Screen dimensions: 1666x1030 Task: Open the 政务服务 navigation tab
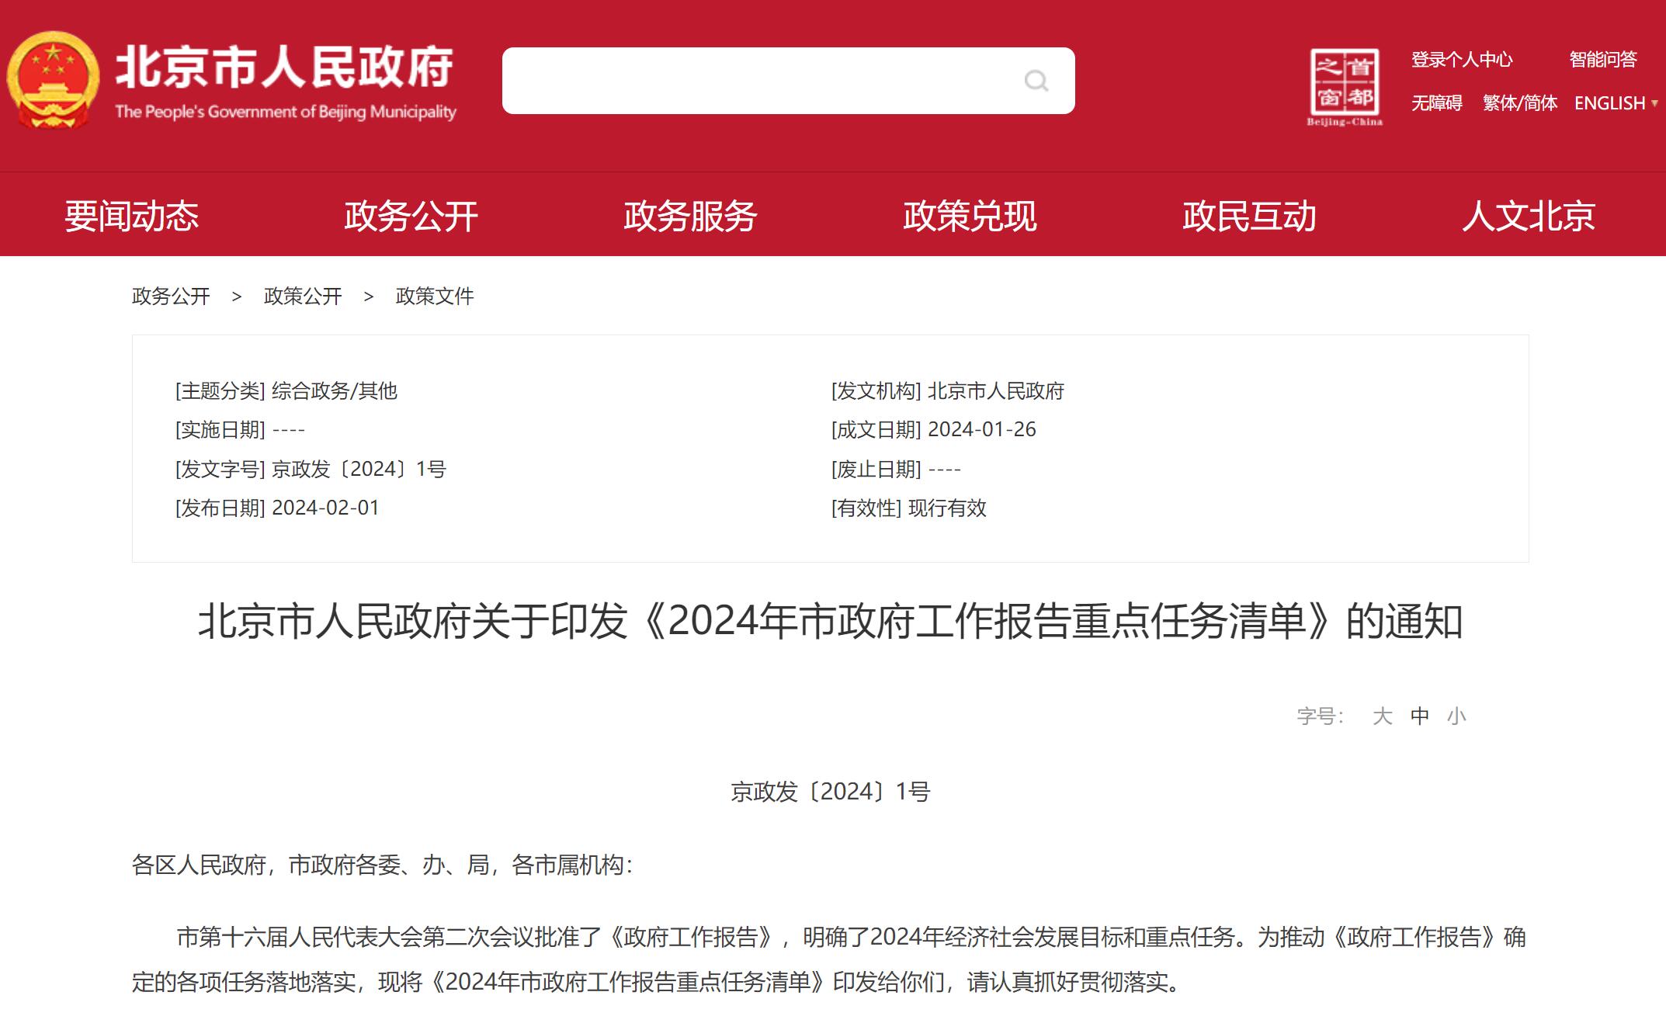click(x=691, y=216)
